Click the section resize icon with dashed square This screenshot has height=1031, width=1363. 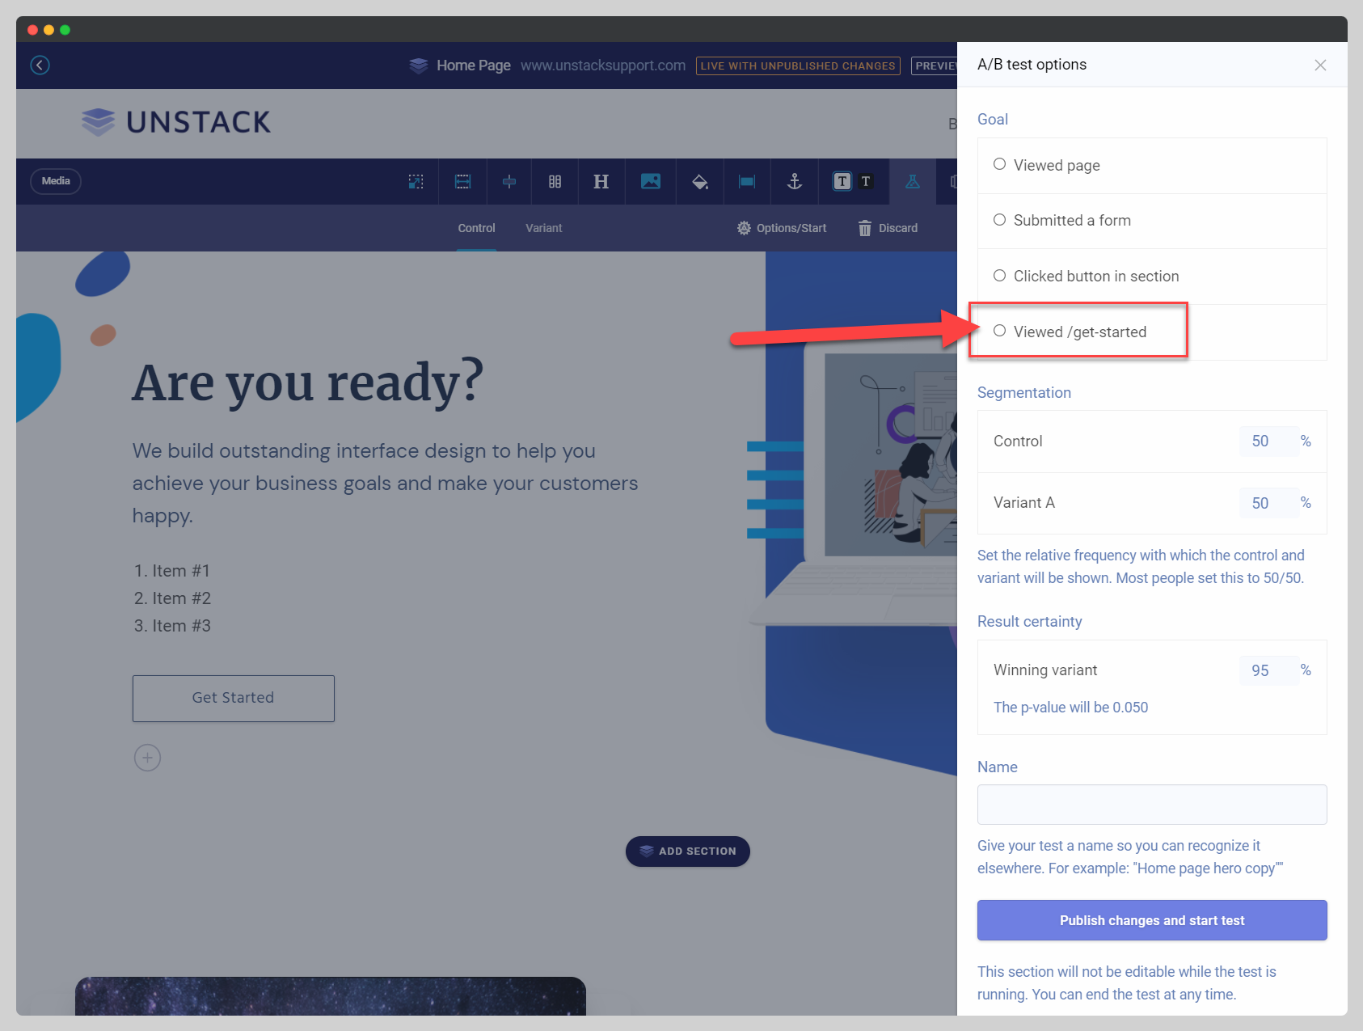click(x=416, y=182)
